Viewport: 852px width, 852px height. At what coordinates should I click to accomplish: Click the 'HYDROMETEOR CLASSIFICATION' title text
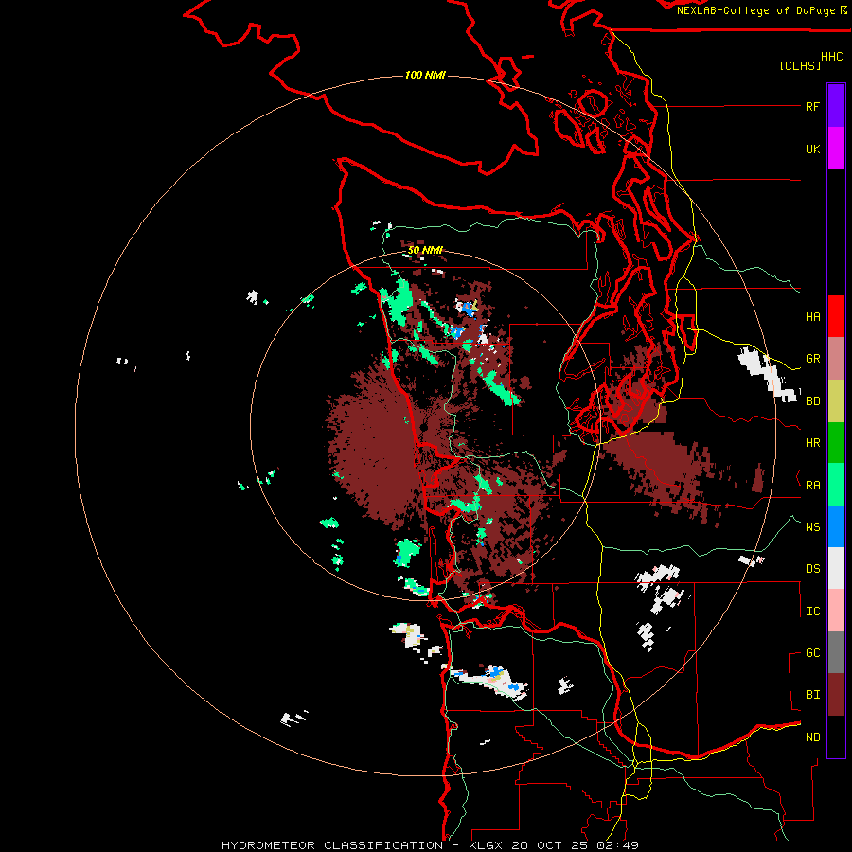coord(332,845)
